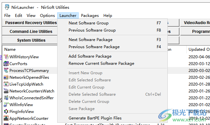Viewport: 210px width, 125px height.
Task: Select the PingInfoView entry
Action: click(21, 112)
